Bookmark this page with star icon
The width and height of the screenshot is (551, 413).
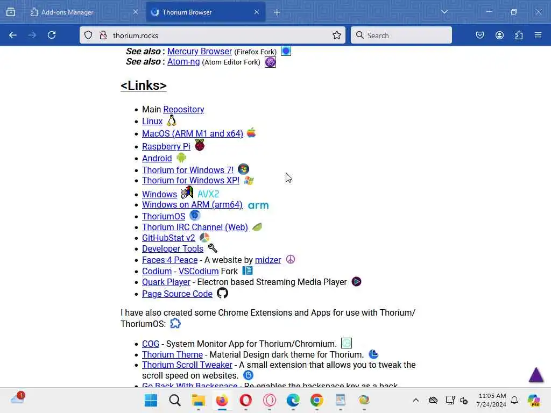tap(337, 35)
